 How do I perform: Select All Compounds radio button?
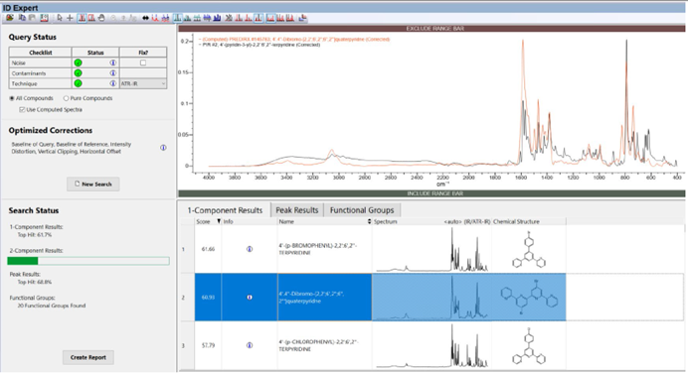click(12, 98)
